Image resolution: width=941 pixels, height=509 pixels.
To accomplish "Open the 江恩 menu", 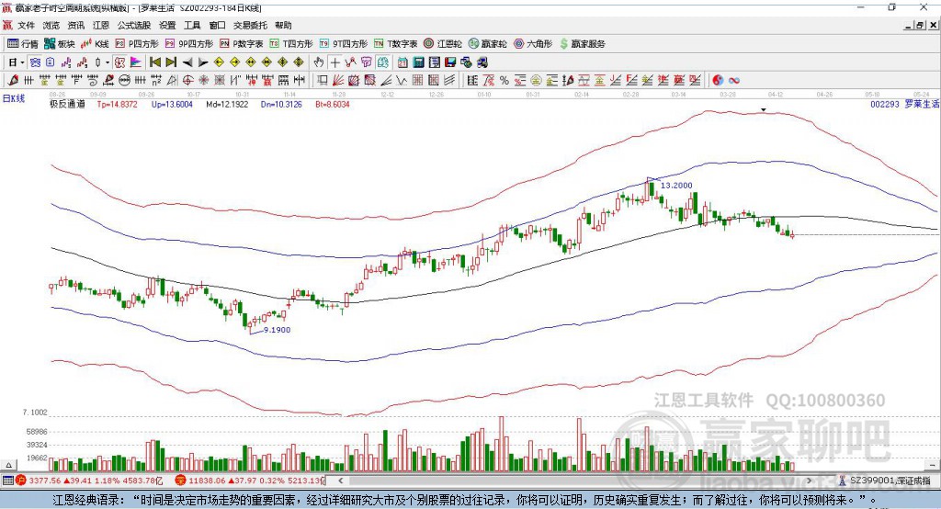I will click(x=101, y=25).
